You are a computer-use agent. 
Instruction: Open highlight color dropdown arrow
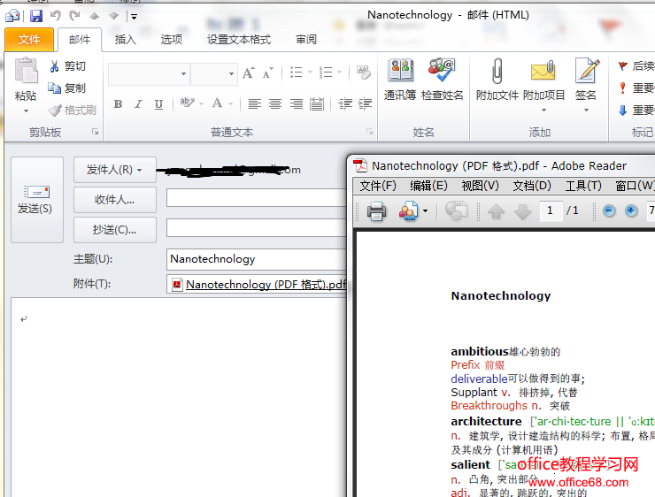tap(201, 103)
